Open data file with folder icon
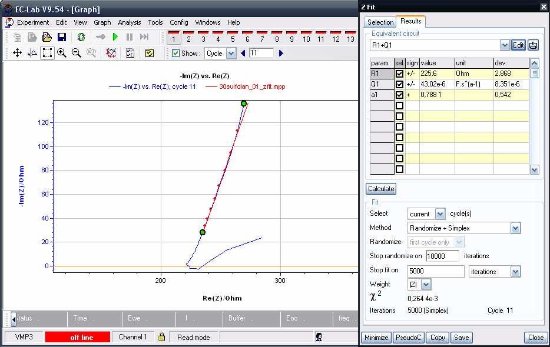The height and width of the screenshot is (347, 550). click(x=47, y=37)
